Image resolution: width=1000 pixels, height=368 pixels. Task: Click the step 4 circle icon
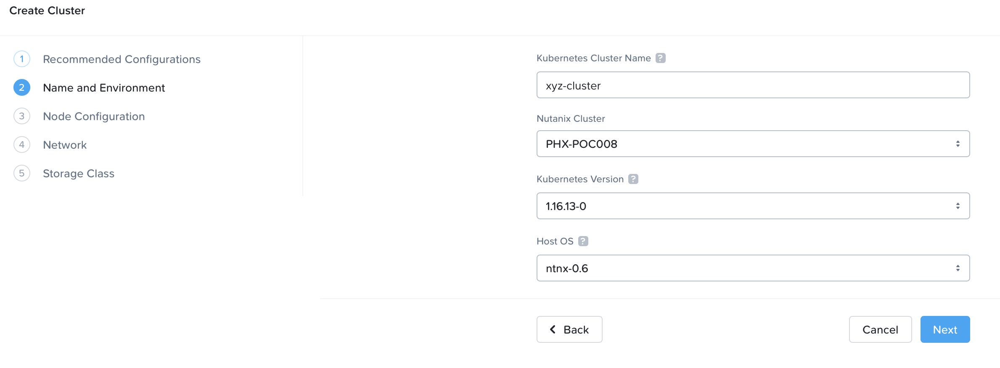pyautogui.click(x=22, y=145)
